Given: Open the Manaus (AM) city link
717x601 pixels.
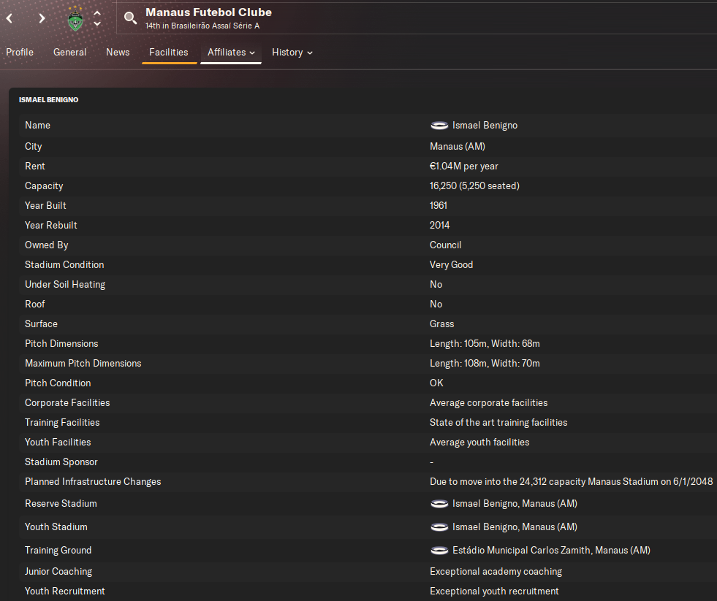Looking at the screenshot, I should (x=458, y=146).
